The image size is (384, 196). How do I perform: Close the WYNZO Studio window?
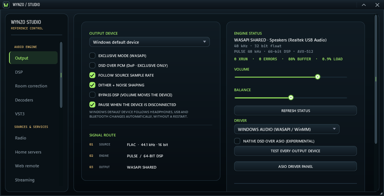tap(377, 5)
